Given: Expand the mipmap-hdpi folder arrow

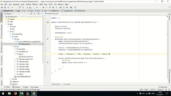Looking at the screenshot, I should (x=15, y=62).
